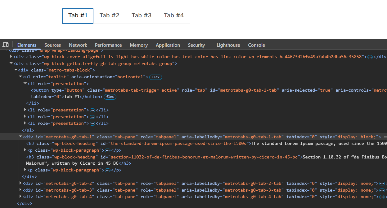Screen dimensions: 387x208
Task: Toggle the device toolbar icon
Action: (x=5, y=45)
